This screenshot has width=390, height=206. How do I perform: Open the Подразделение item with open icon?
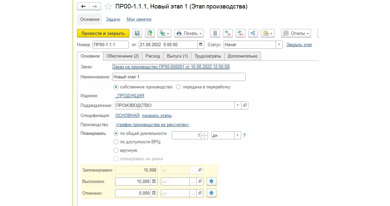click(x=245, y=105)
